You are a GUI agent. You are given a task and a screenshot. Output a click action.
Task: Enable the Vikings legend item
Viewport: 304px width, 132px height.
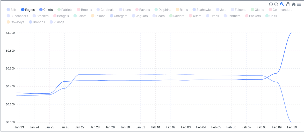click(57, 22)
